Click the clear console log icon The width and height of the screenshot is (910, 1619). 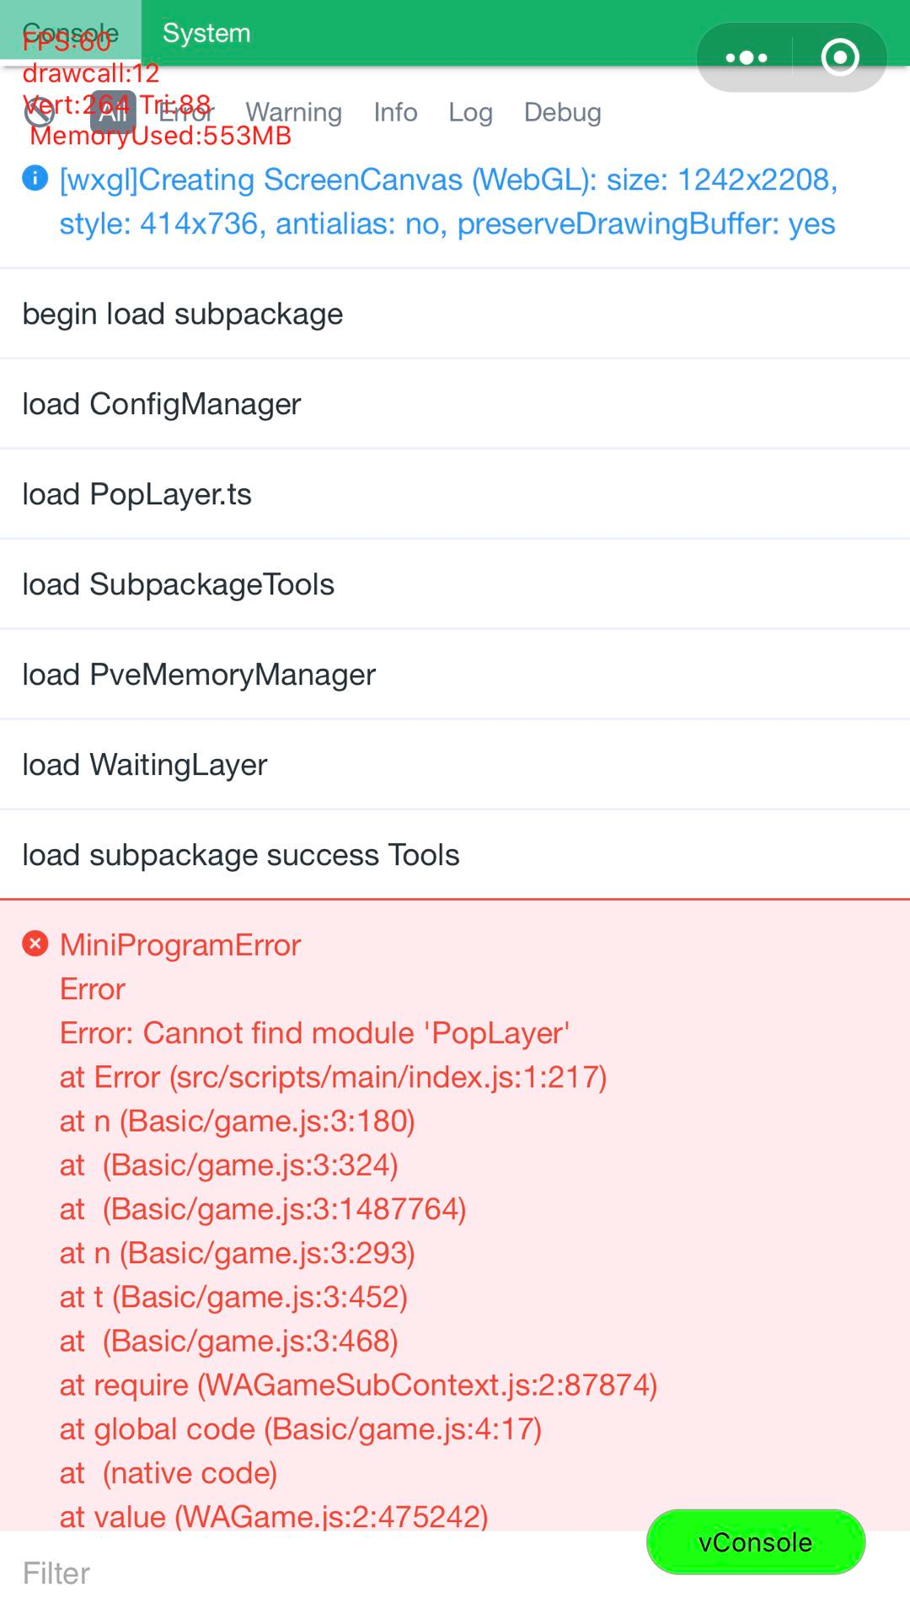[x=39, y=112]
